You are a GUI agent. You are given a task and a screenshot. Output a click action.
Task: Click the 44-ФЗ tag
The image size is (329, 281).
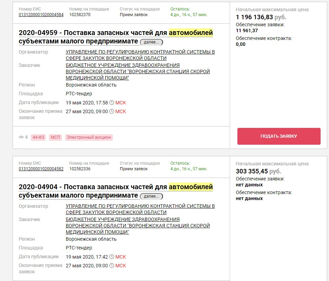(38, 137)
